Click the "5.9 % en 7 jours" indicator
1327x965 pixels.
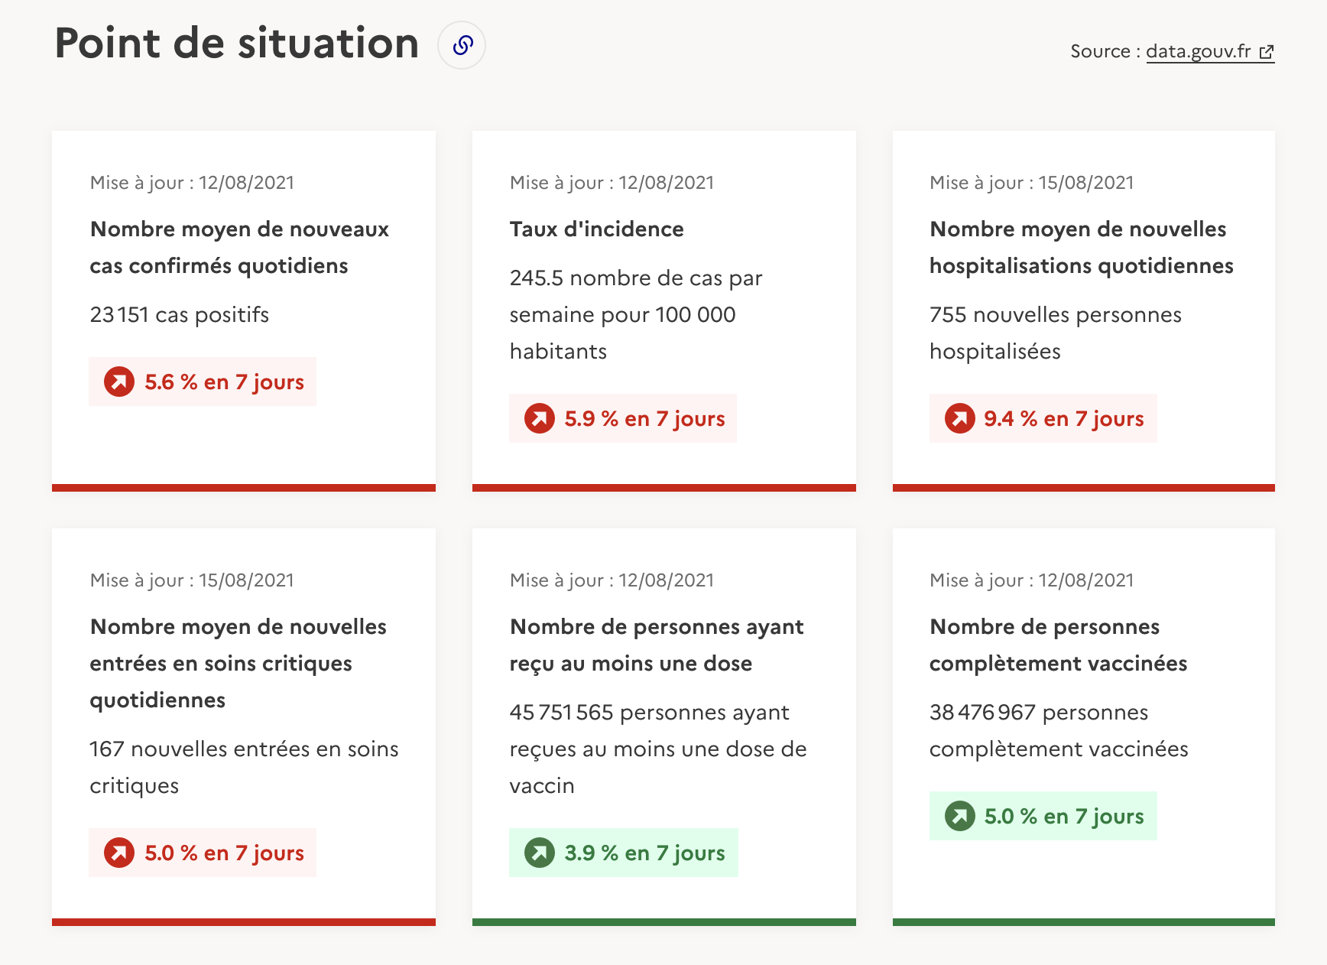[622, 418]
